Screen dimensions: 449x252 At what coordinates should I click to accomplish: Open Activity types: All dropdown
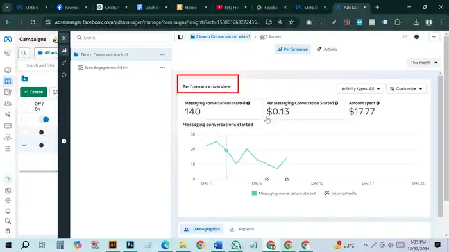[x=360, y=89]
